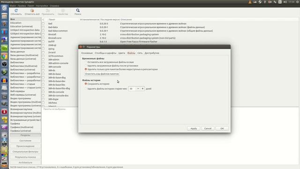Click the Разделы filter button
Image resolution: width=300 pixels, height=169 pixels.
25,135
